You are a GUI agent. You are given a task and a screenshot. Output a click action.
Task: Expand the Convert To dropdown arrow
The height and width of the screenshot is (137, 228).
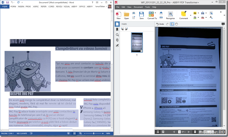[155, 13]
